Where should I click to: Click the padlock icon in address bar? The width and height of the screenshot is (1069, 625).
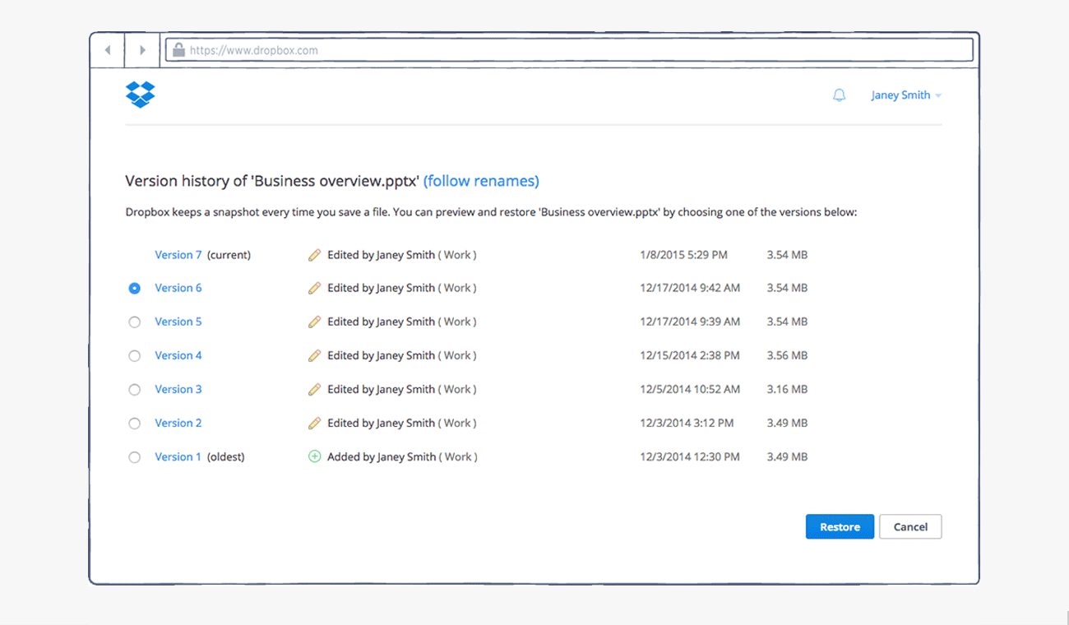coord(178,50)
